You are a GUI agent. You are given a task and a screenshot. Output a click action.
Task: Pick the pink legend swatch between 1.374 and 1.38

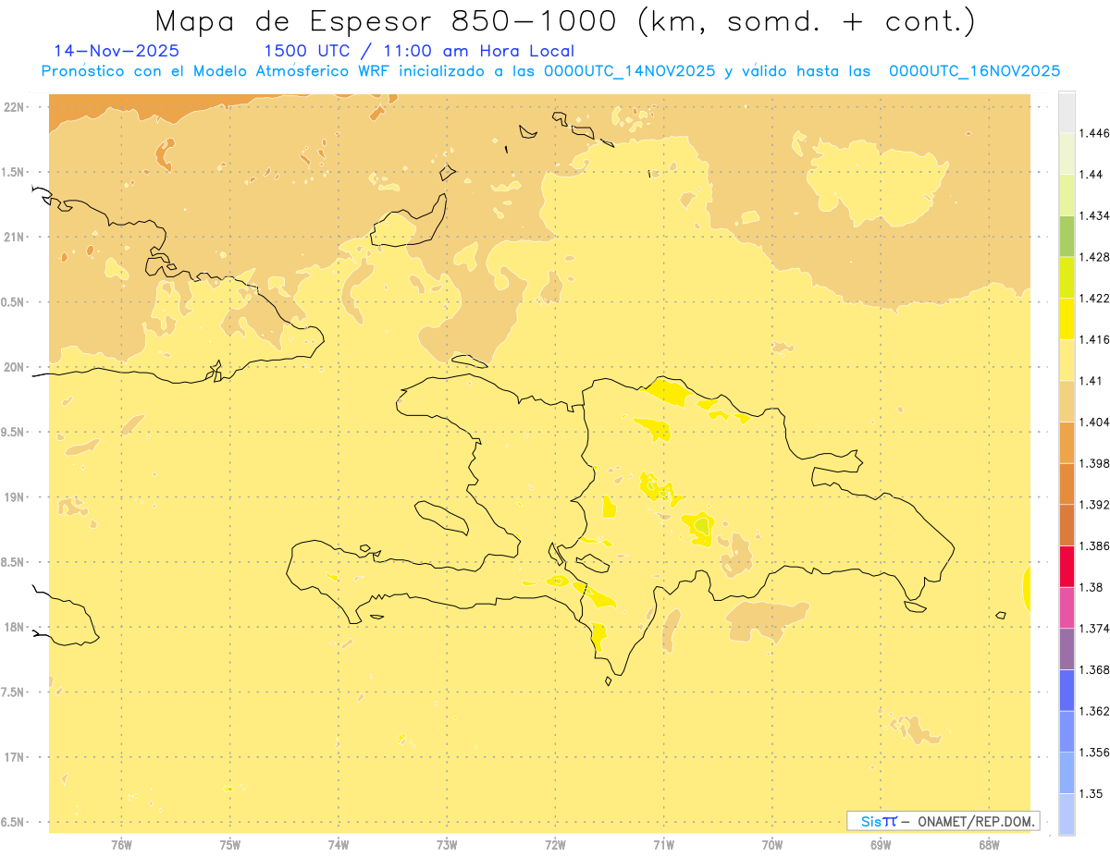tap(1067, 607)
